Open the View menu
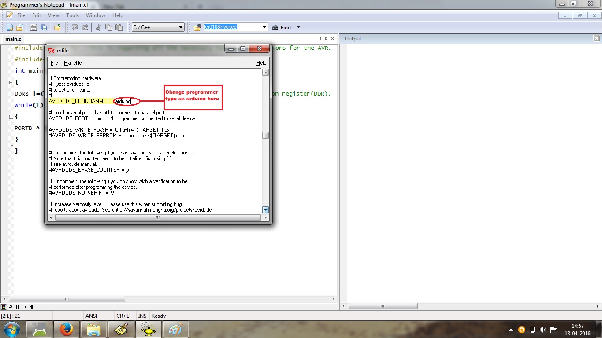Image resolution: width=602 pixels, height=338 pixels. (x=53, y=15)
